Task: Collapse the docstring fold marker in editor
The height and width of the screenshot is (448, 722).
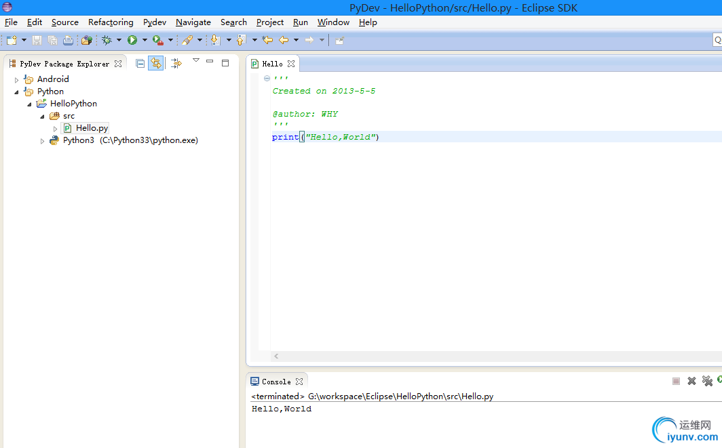Action: pos(267,79)
